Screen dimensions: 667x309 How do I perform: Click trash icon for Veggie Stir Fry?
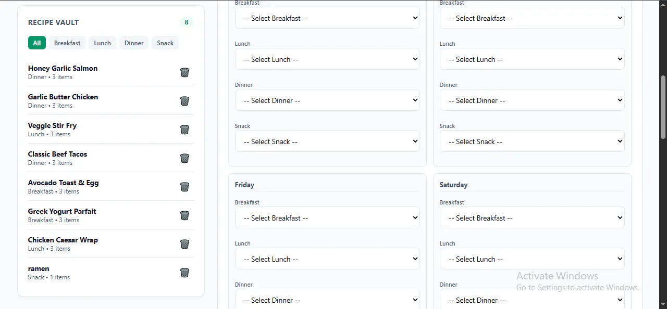184,130
